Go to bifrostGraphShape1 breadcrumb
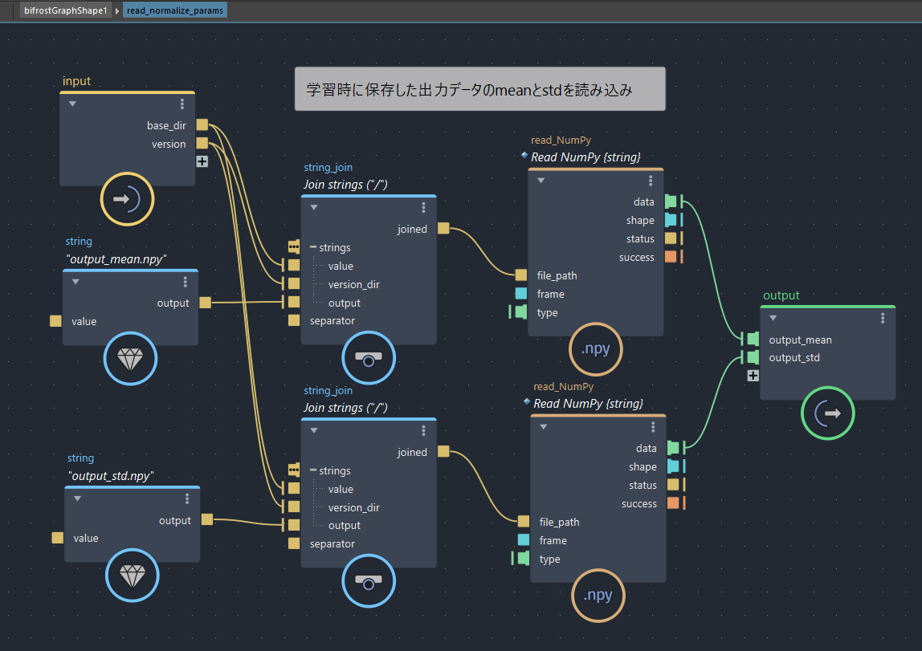 pyautogui.click(x=65, y=10)
